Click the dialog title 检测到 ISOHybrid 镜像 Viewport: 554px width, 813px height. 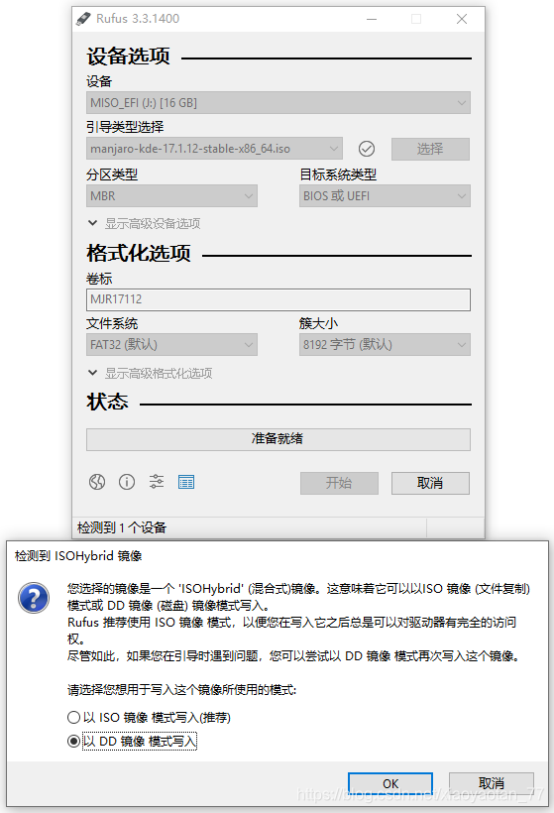(x=78, y=556)
